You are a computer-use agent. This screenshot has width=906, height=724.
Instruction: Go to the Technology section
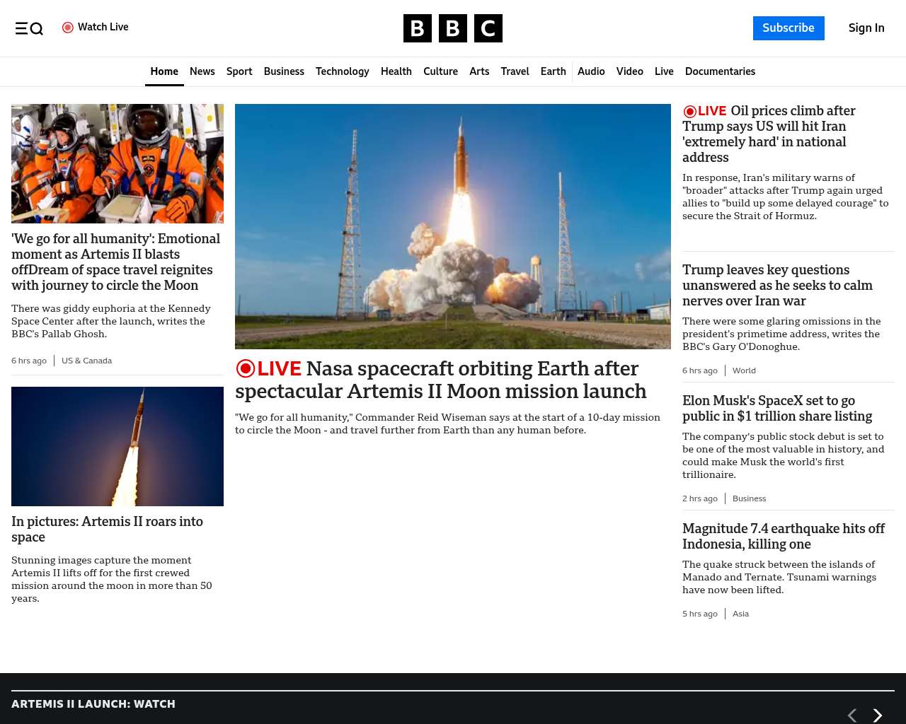point(342,71)
